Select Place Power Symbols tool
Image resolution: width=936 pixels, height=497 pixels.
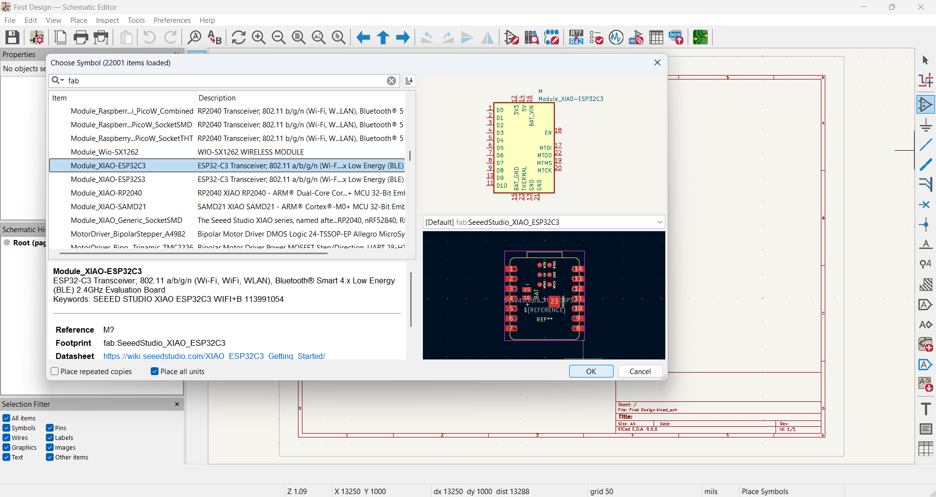tap(925, 125)
